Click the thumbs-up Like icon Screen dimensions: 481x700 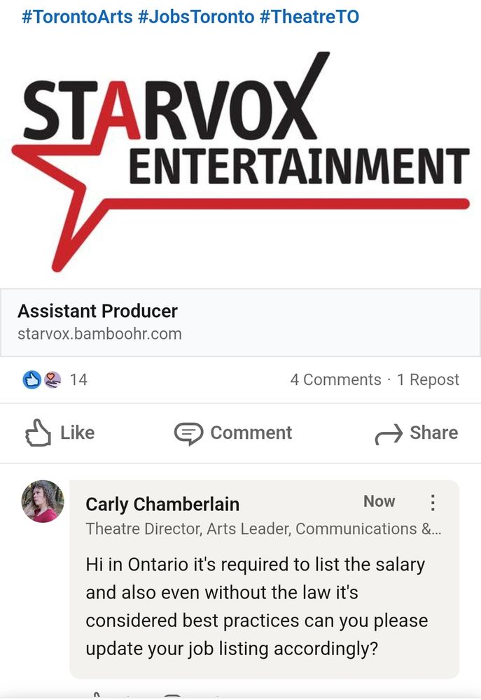point(38,433)
